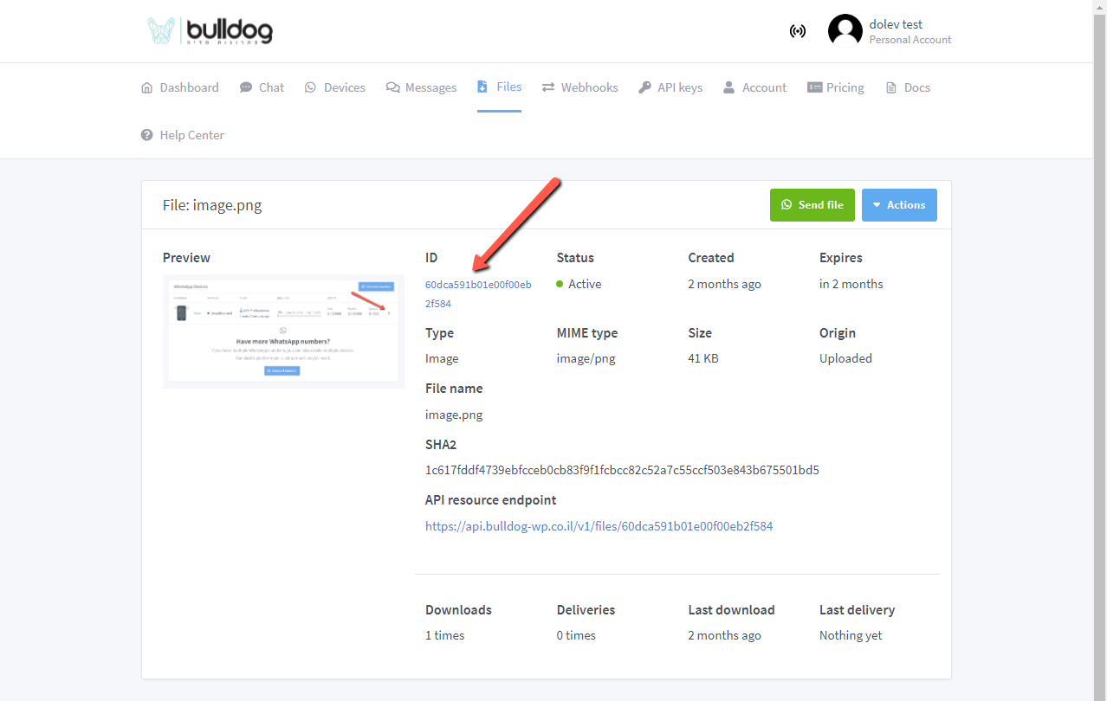
Task: Open the Webhooks tab
Action: (580, 87)
